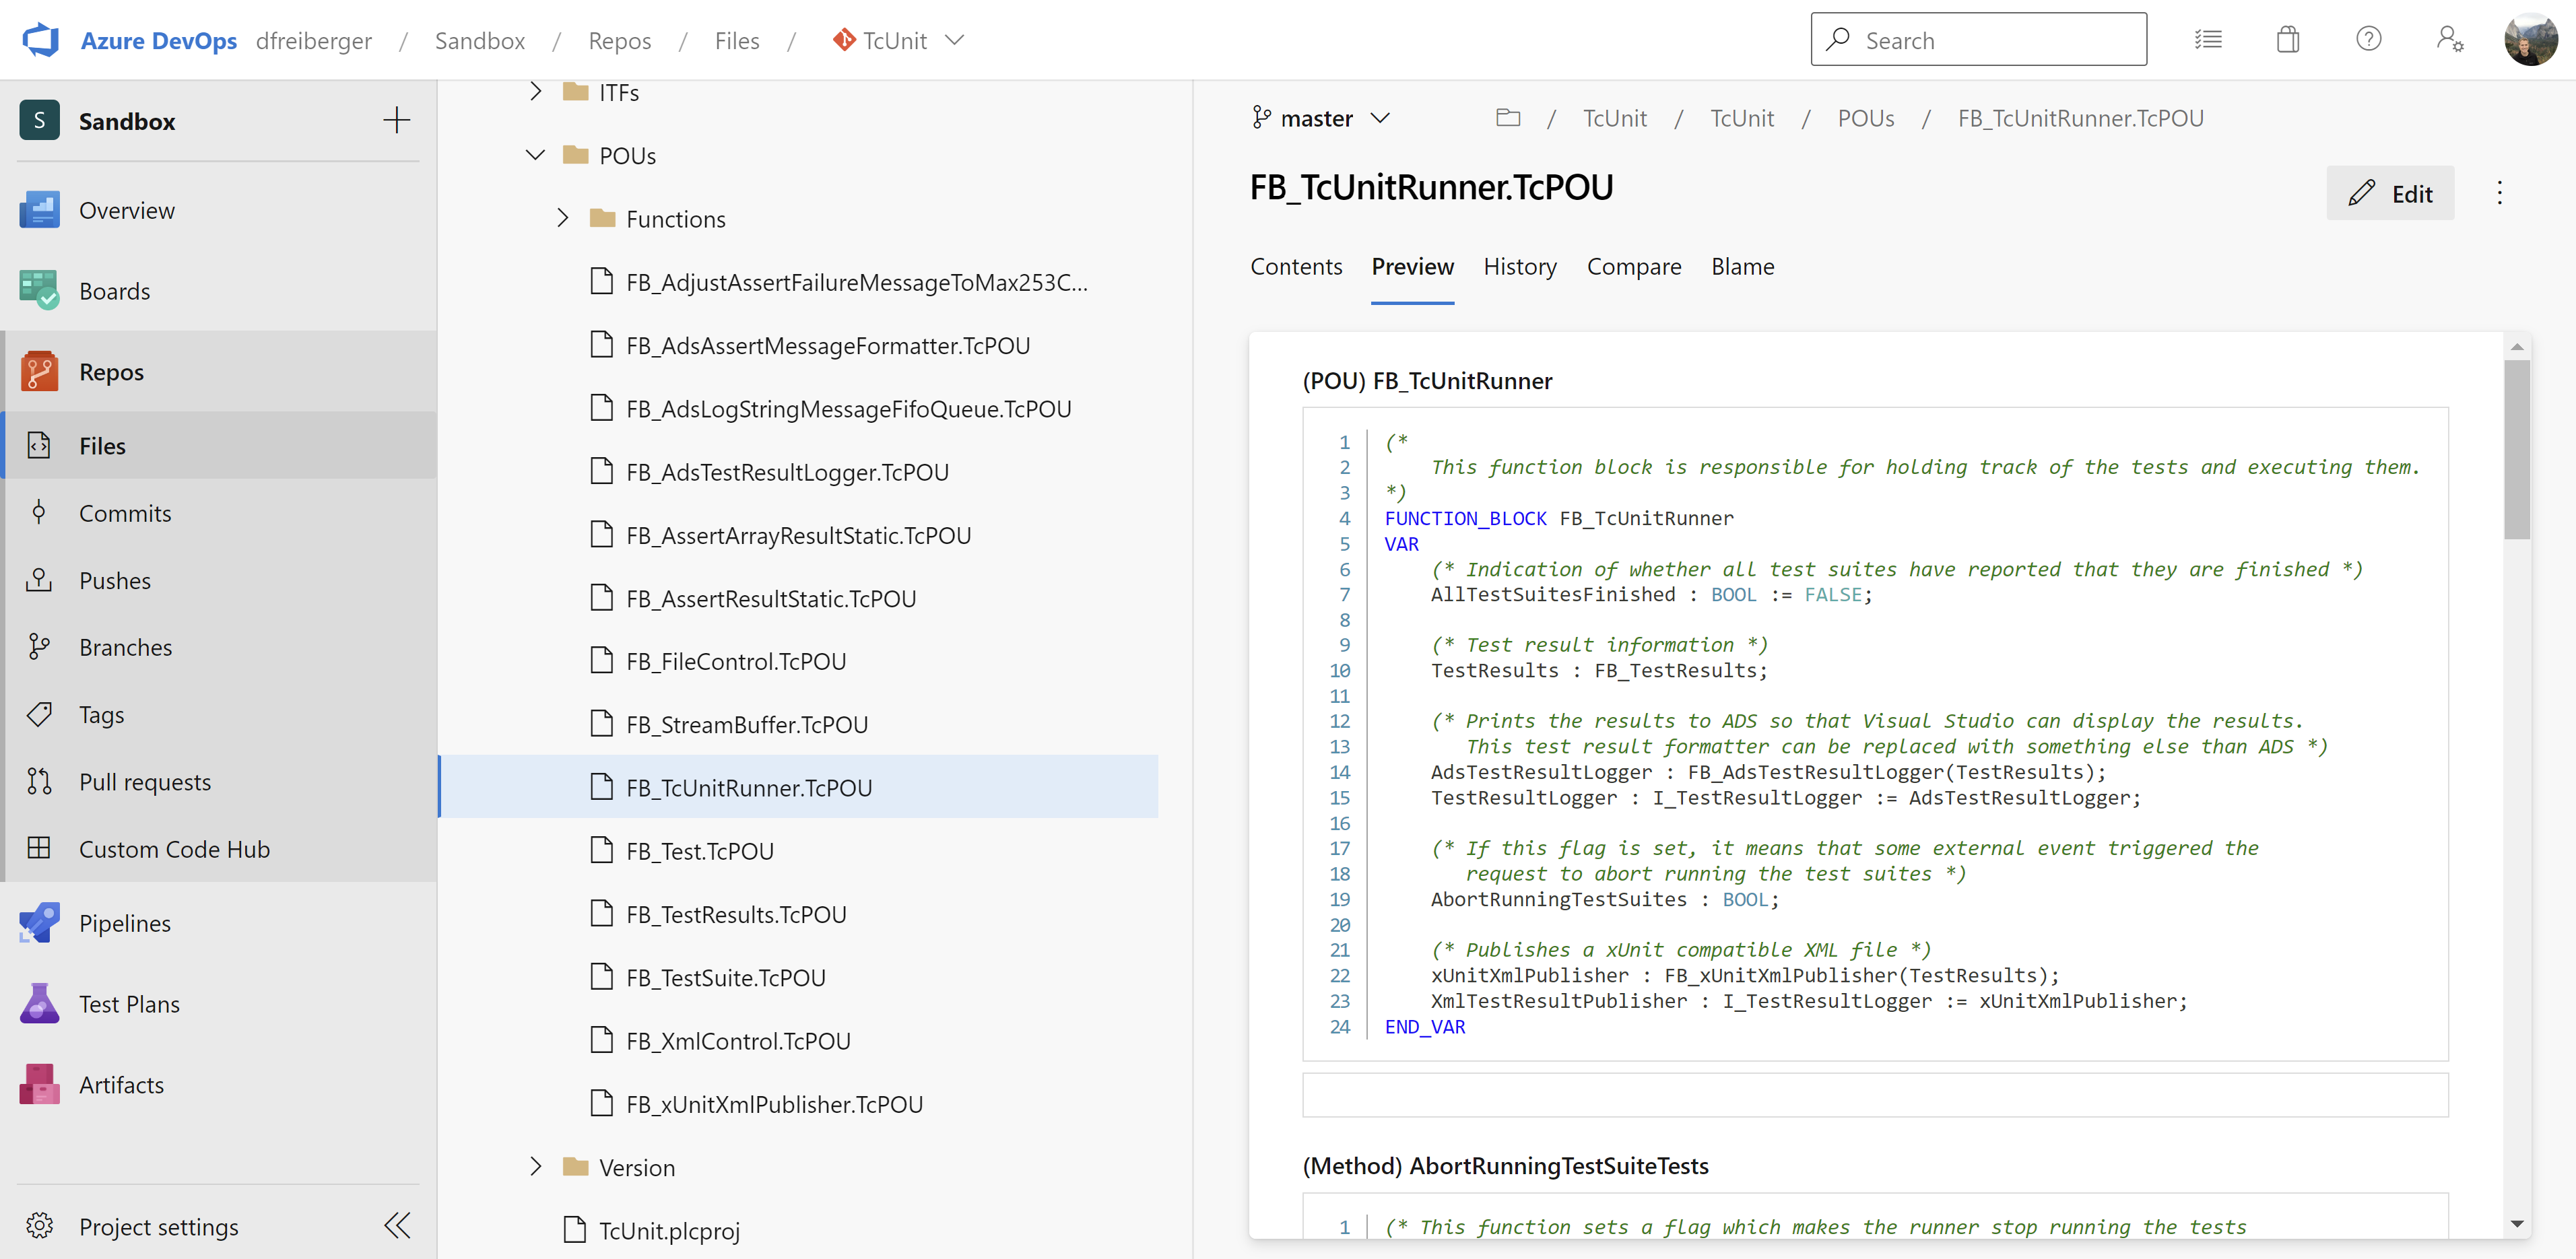Collapse the POUs folder
This screenshot has width=2576, height=1259.
[536, 155]
